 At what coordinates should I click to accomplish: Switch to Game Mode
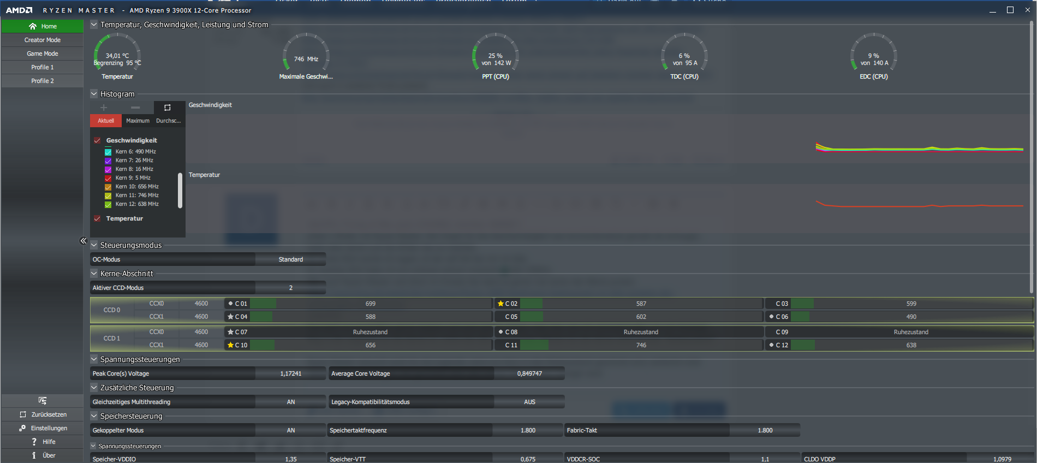(x=42, y=54)
